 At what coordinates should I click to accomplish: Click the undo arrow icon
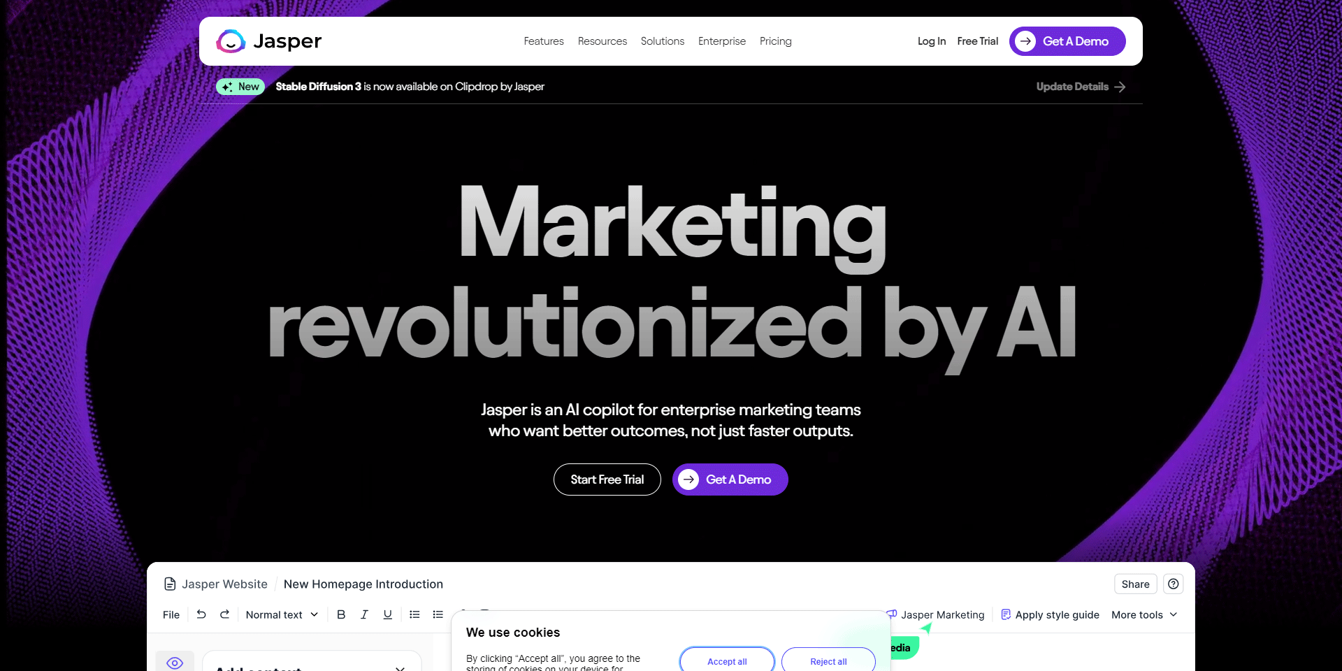click(x=201, y=614)
